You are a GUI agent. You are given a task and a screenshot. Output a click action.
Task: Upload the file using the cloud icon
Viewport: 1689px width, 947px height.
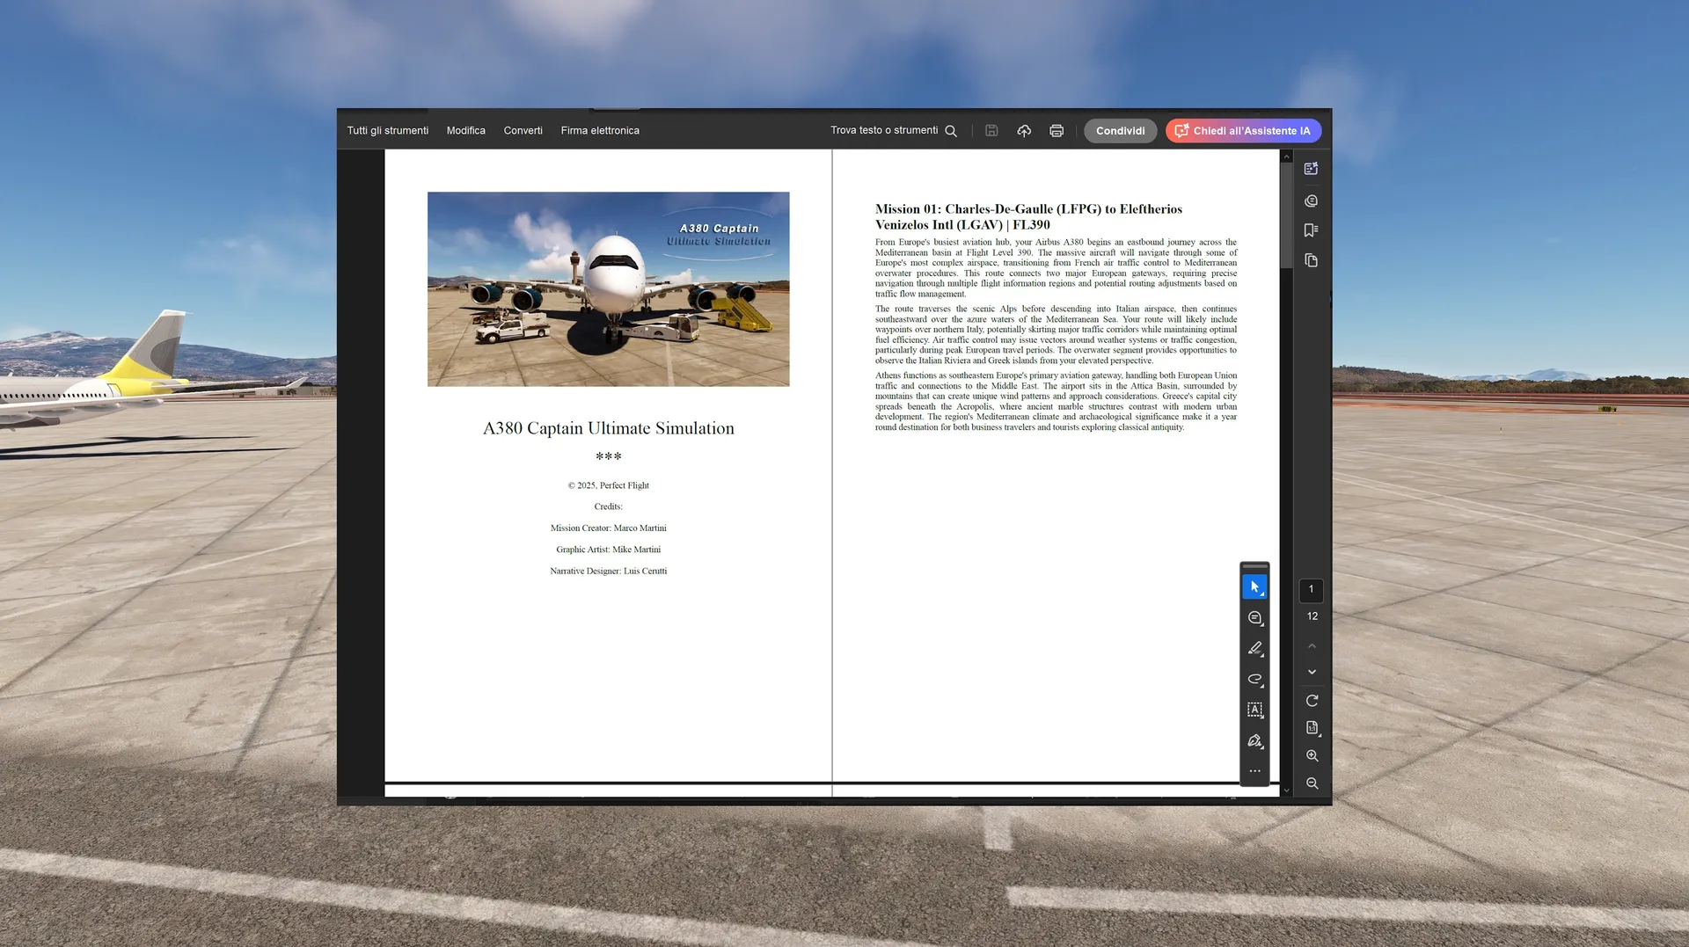(x=1024, y=131)
